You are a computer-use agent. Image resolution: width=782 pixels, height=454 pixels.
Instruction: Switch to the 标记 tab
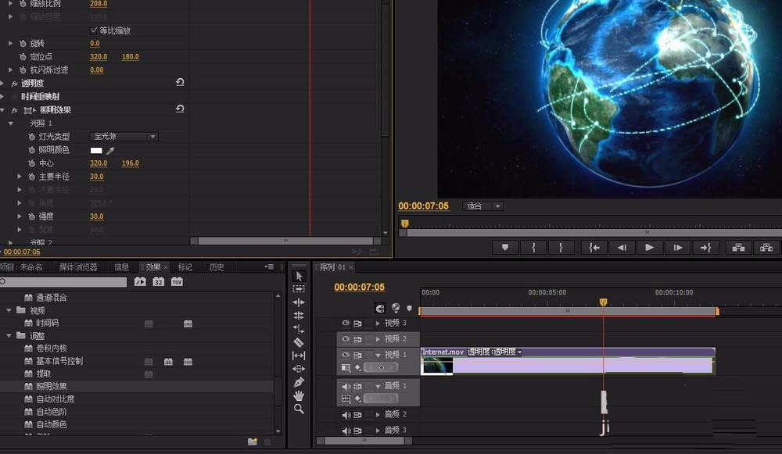185,267
